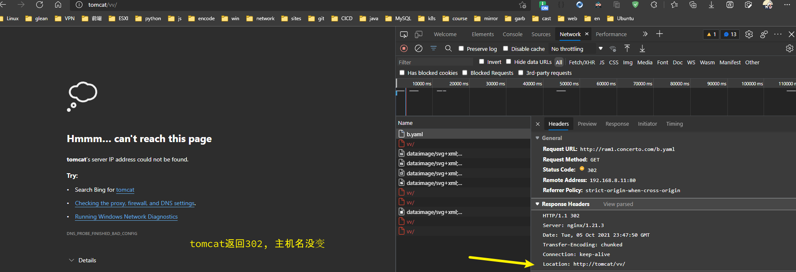This screenshot has height=272, width=796.
Task: Open the Timing tab of request
Action: point(674,124)
